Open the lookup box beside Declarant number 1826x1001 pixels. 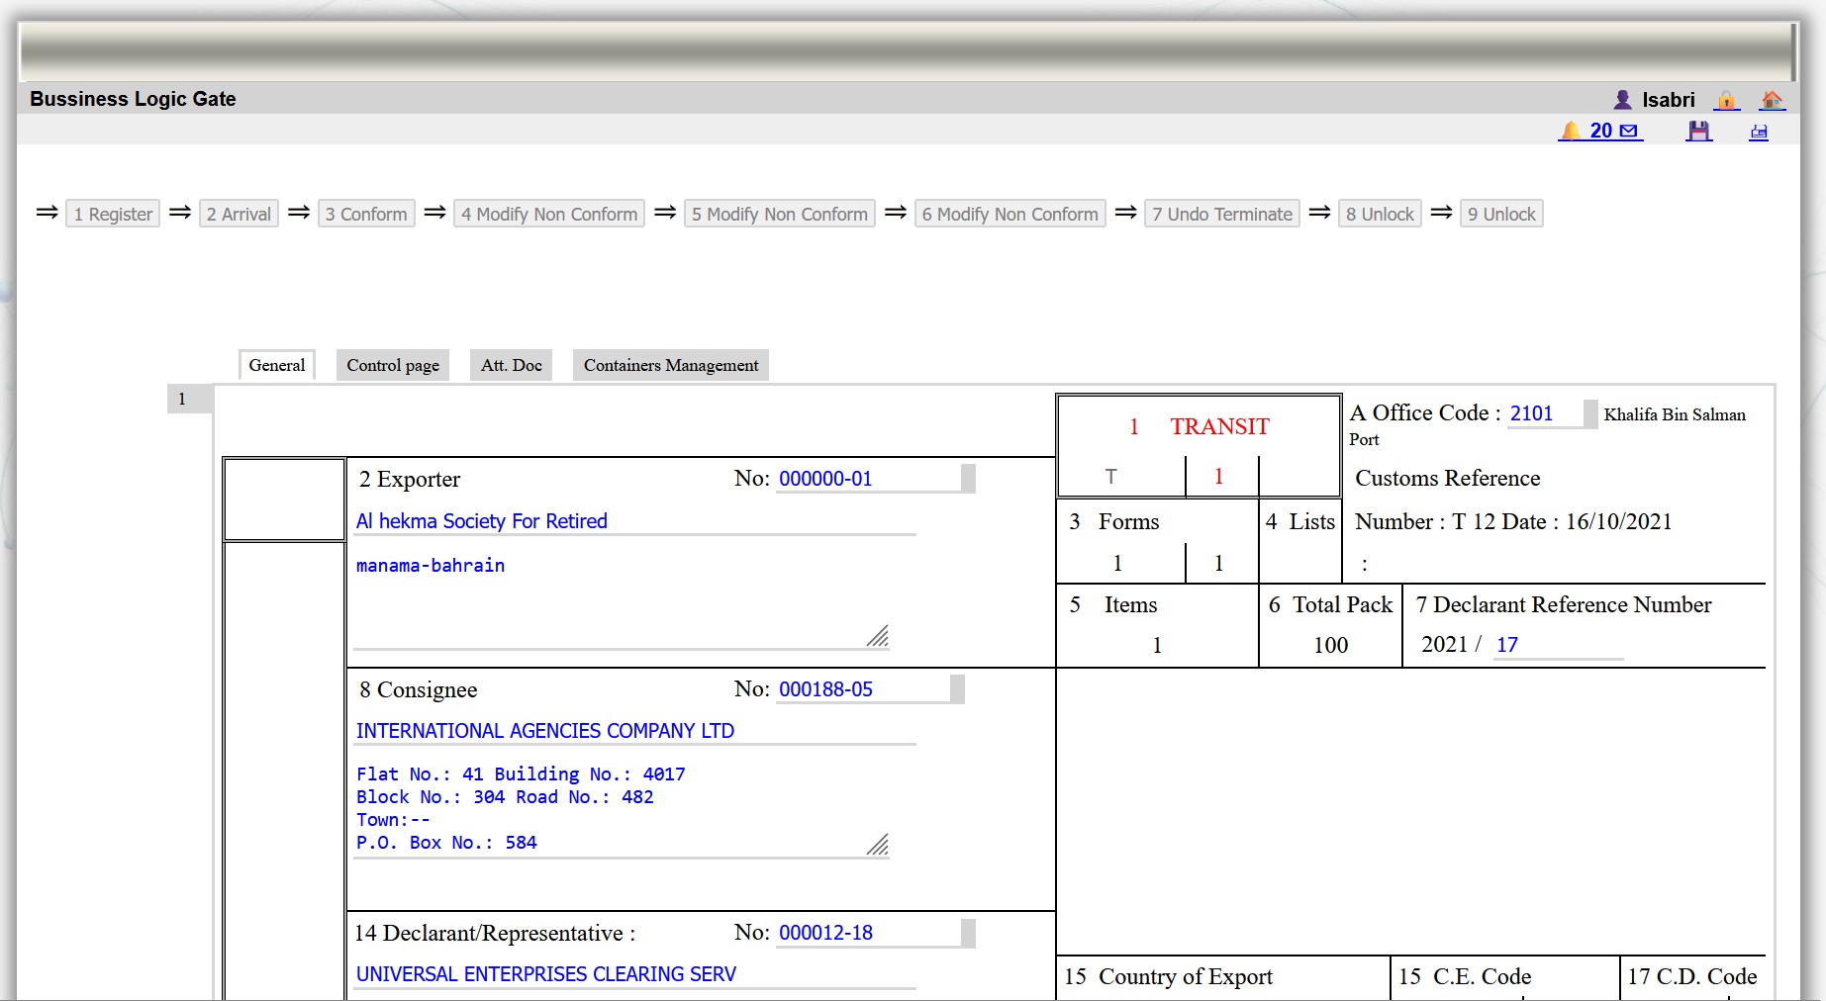coord(968,933)
